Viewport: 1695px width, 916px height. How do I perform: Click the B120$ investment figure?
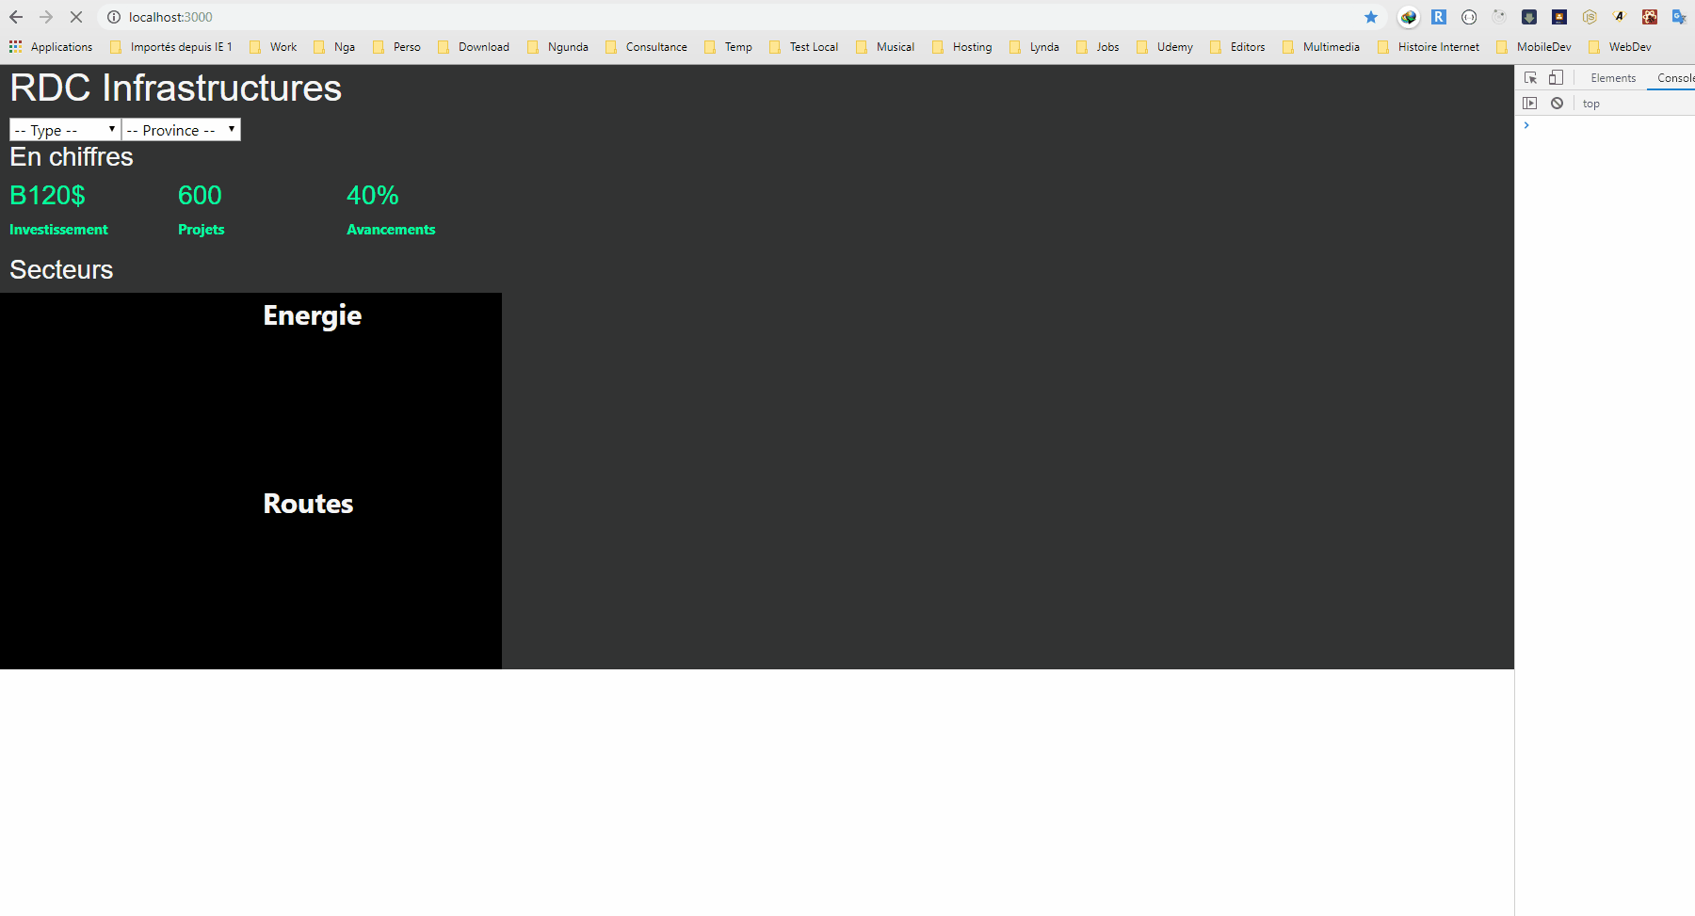pyautogui.click(x=47, y=196)
